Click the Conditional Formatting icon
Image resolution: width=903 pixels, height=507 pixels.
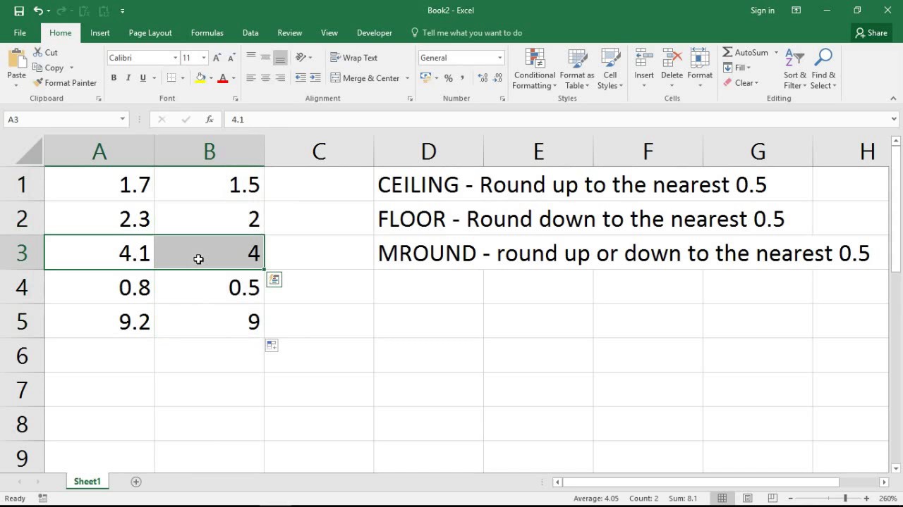point(534,59)
